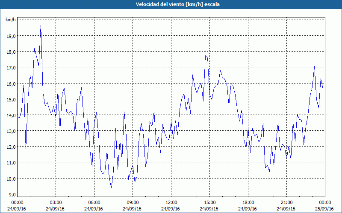Screen dimensions: 342x213
Task: Click the 09:00 time axis label
Action: point(133,203)
